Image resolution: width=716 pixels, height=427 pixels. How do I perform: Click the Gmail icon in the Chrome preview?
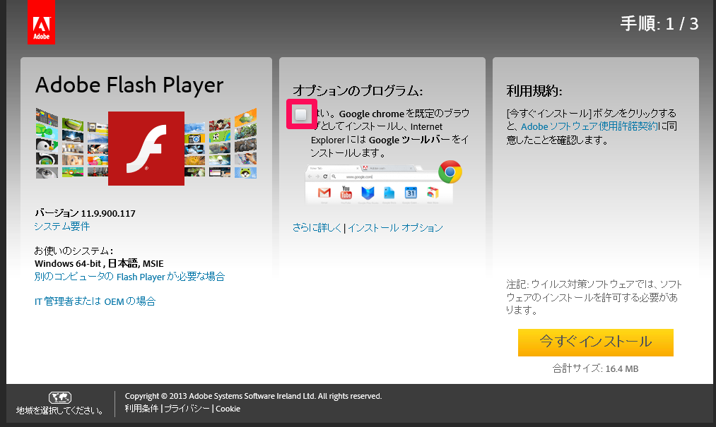point(324,193)
